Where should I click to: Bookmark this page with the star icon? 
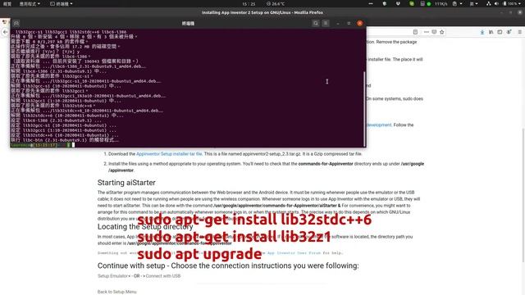[441, 32]
